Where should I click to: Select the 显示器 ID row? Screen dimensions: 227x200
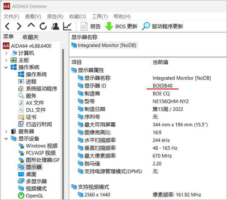tap(148, 86)
